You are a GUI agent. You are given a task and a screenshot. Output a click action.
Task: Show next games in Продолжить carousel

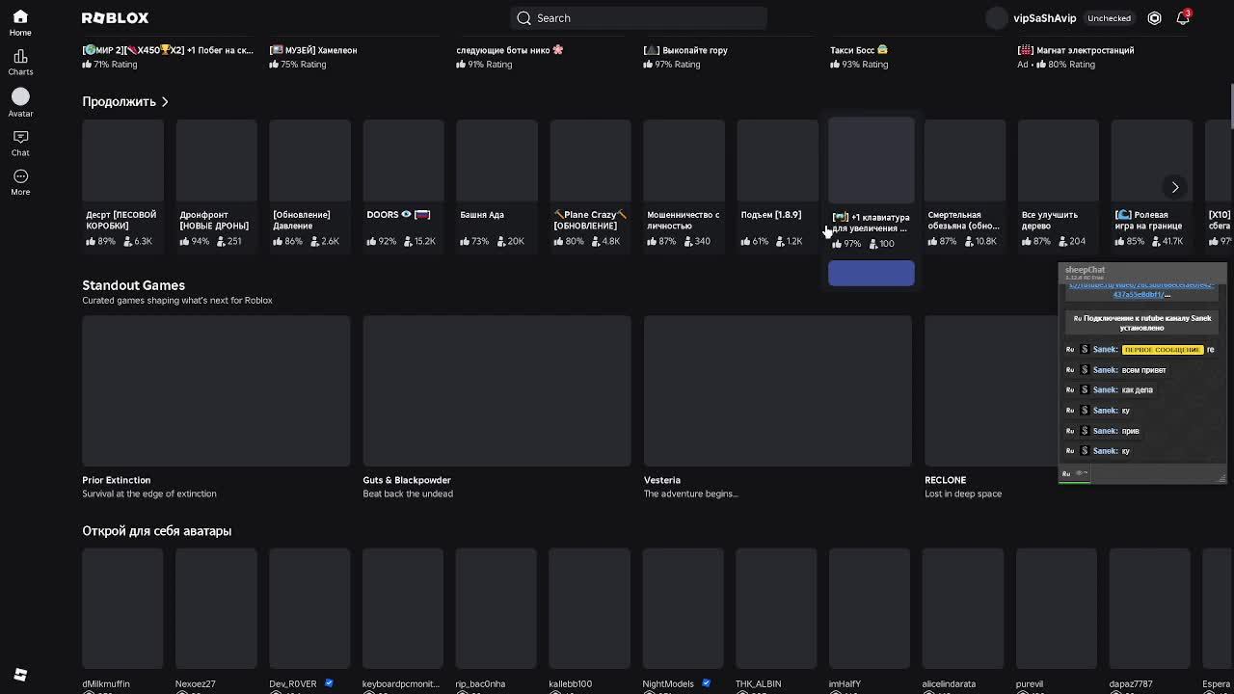tap(1174, 187)
